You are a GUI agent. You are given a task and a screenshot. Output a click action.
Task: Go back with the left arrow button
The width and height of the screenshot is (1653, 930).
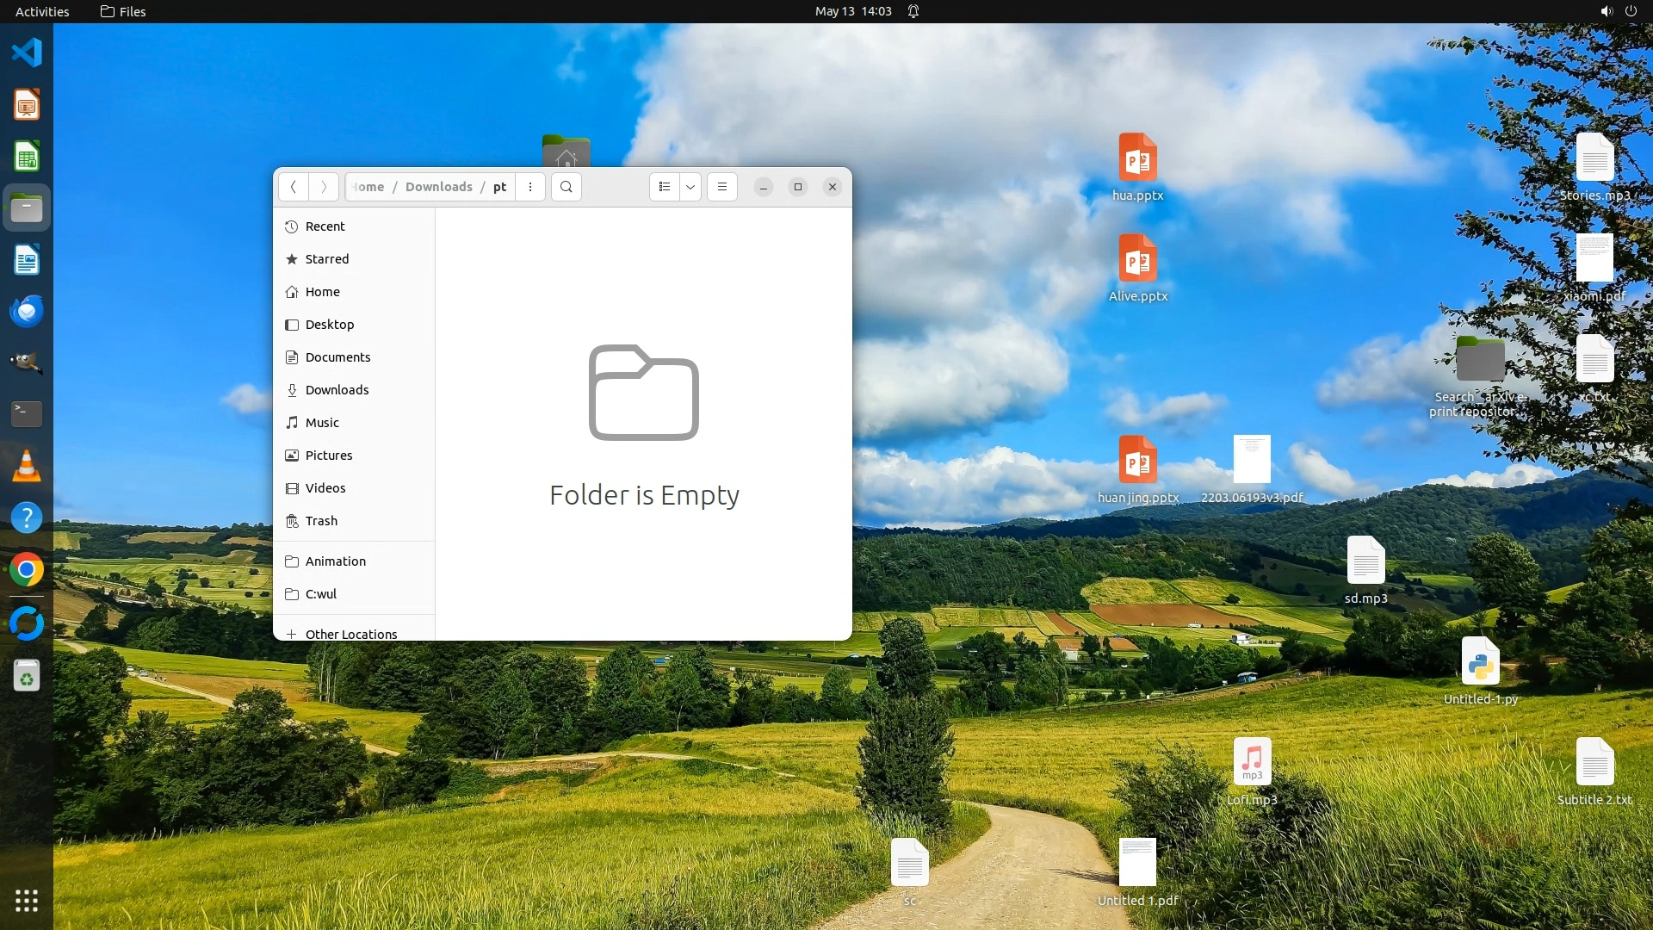coord(294,187)
